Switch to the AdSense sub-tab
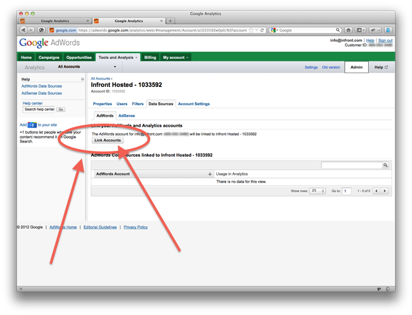The height and width of the screenshot is (315, 412). click(x=127, y=115)
